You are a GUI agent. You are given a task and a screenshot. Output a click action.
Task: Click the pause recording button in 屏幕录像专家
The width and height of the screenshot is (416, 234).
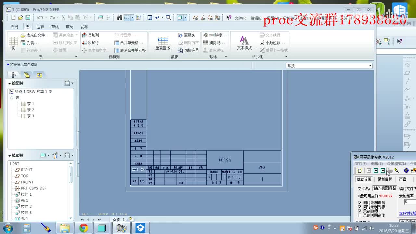tap(376, 171)
